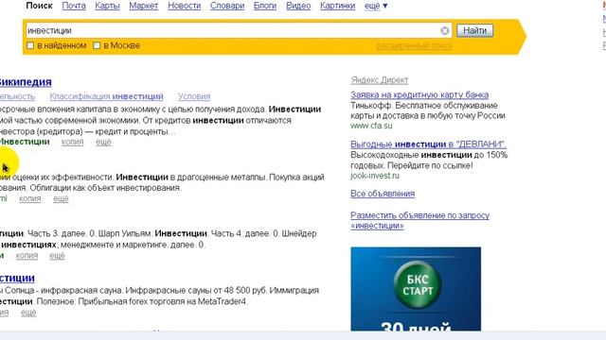This screenshot has height=340, width=606.
Task: Clear the search field with the X icon
Action: pos(445,30)
